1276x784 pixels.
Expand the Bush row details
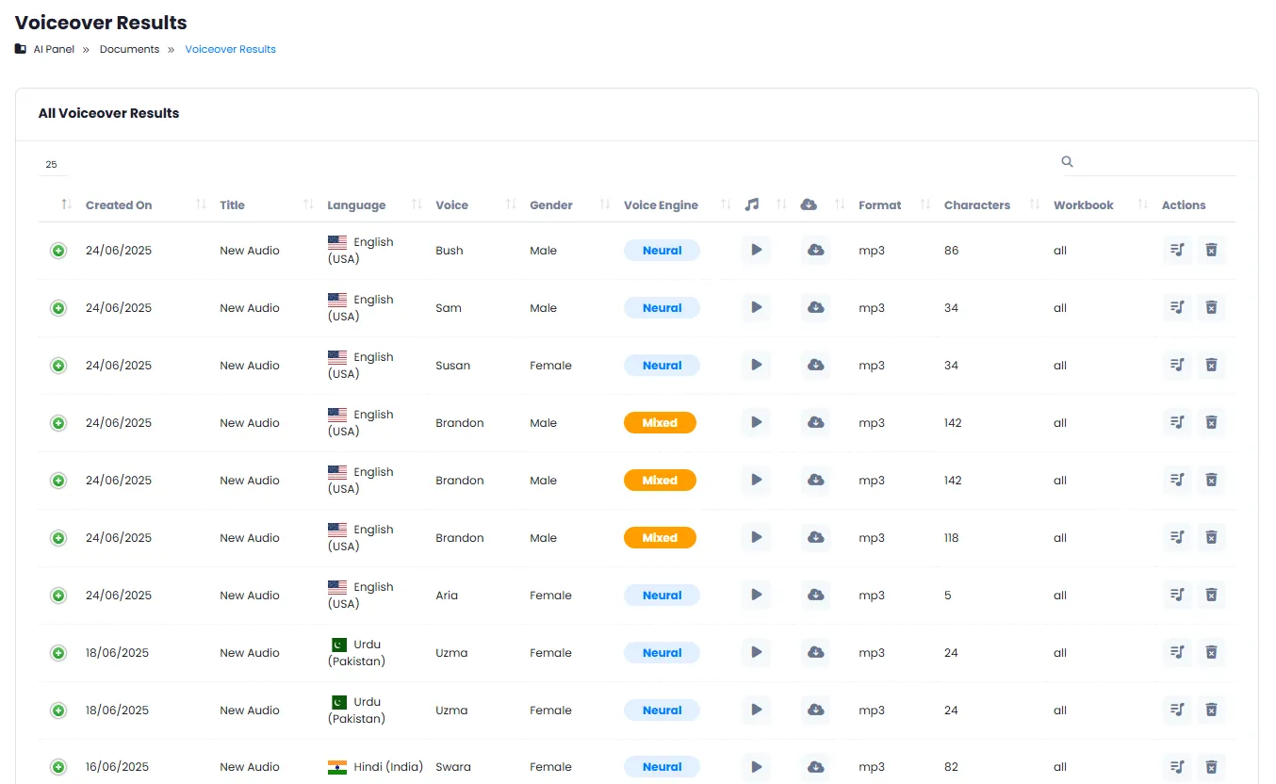[x=58, y=251]
